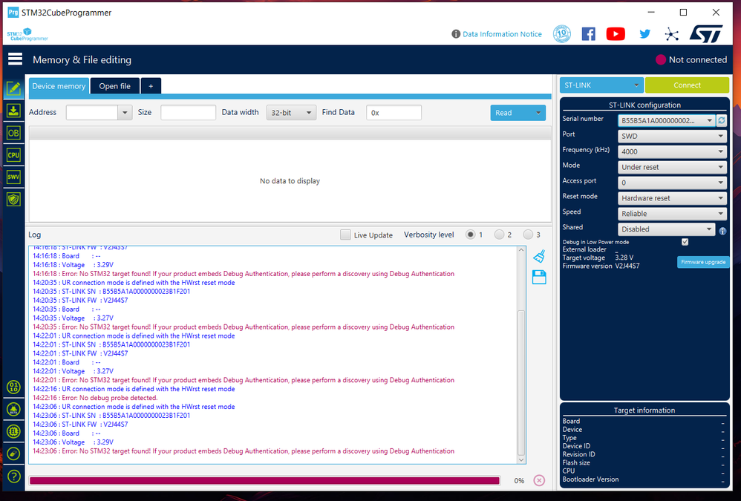The image size is (741, 501).
Task: Open the ST YouTube channel icon
Action: click(616, 34)
